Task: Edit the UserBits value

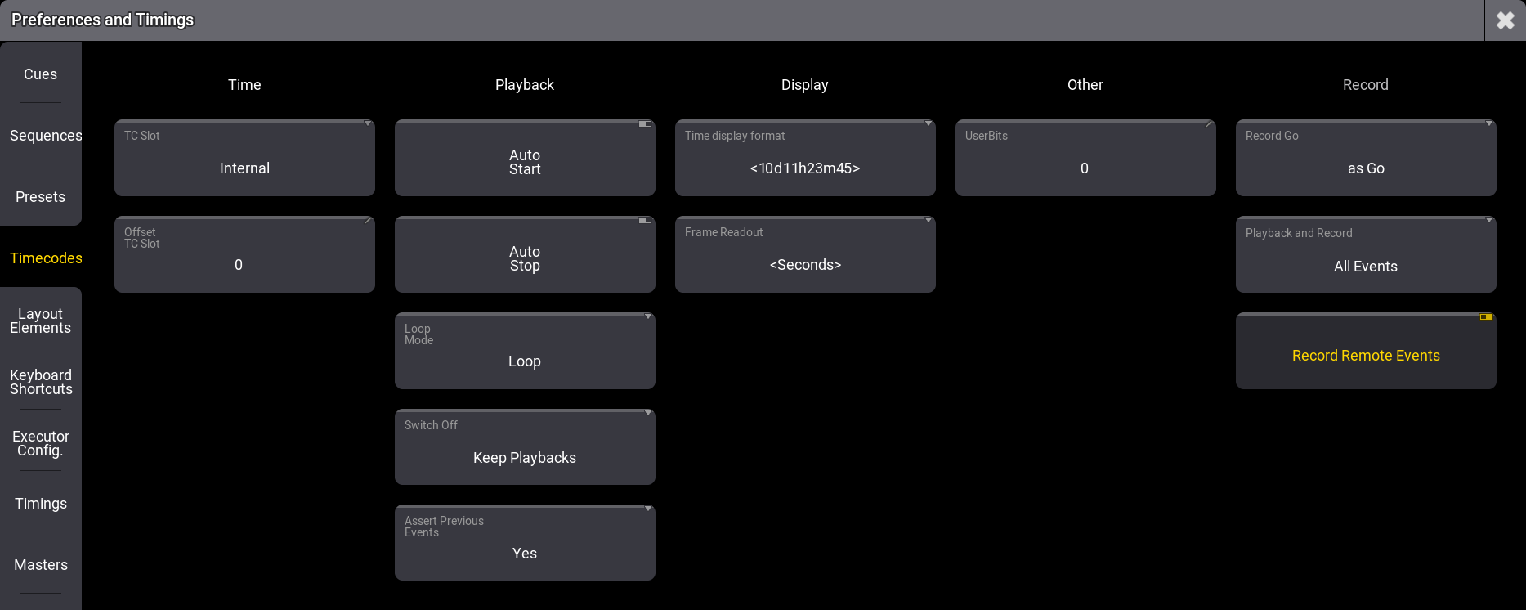Action: (x=1085, y=158)
